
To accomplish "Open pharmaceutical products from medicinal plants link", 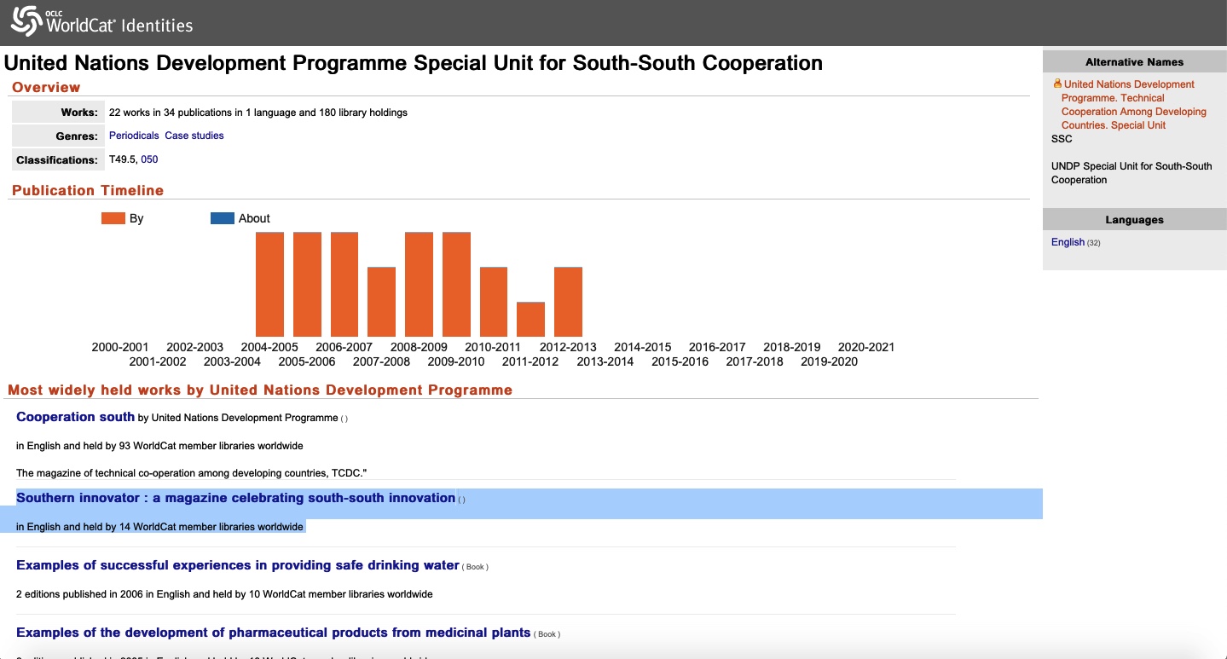I will coord(274,633).
